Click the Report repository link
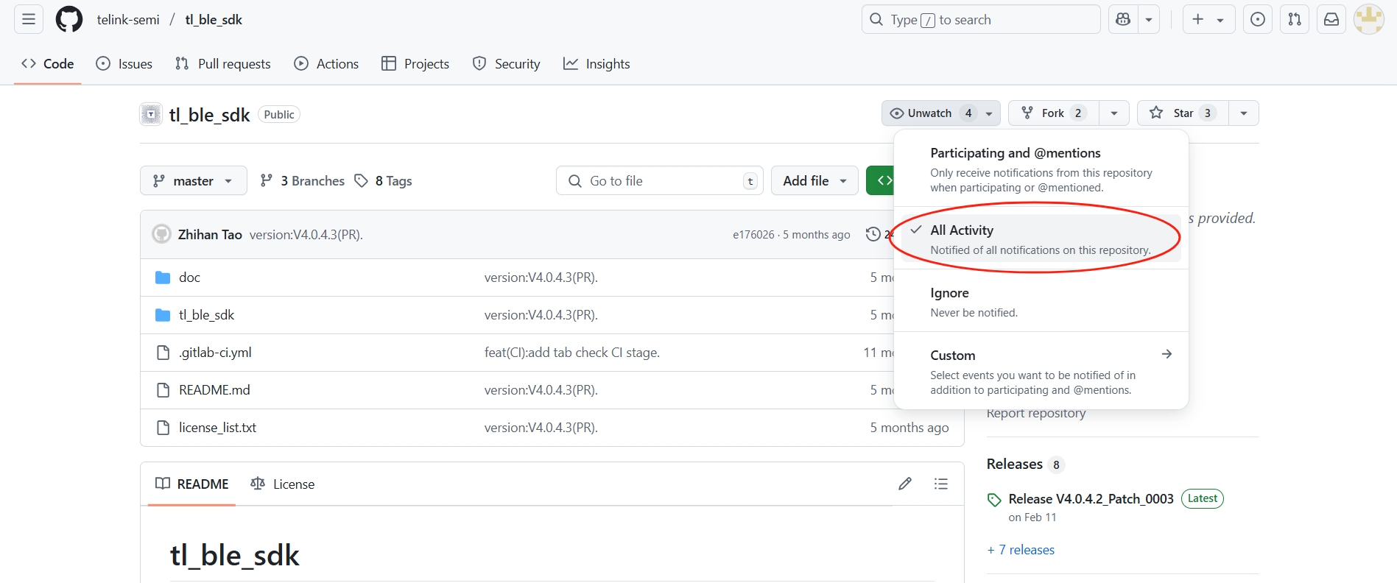This screenshot has width=1397, height=583. [1036, 413]
